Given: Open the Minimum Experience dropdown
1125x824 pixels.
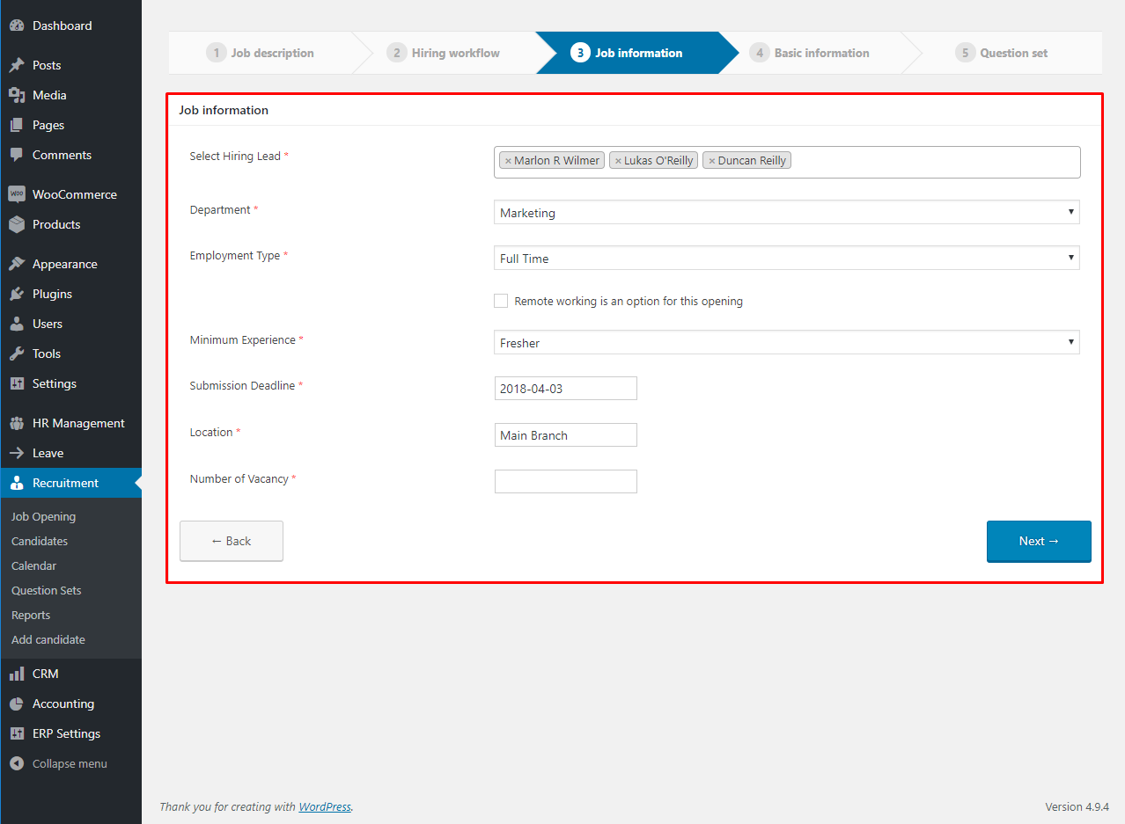Looking at the screenshot, I should 787,342.
